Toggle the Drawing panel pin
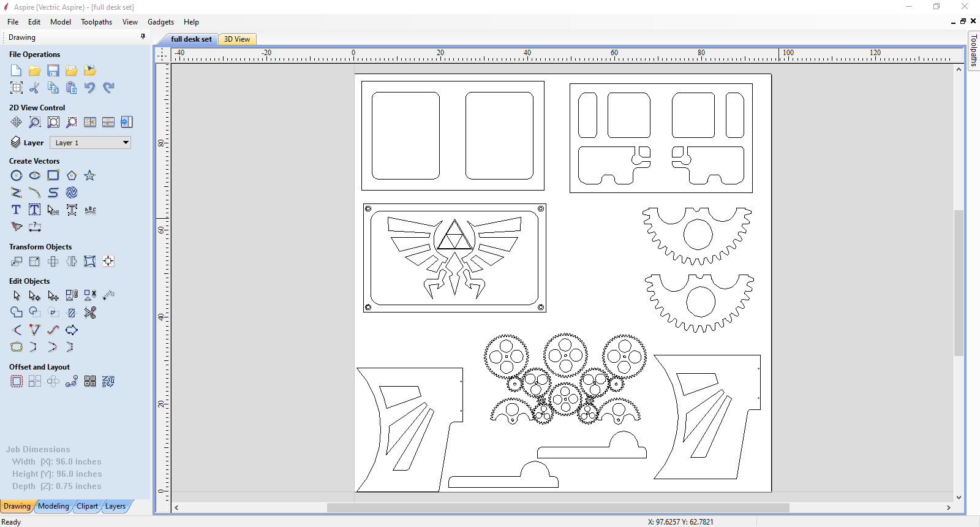 [x=143, y=37]
